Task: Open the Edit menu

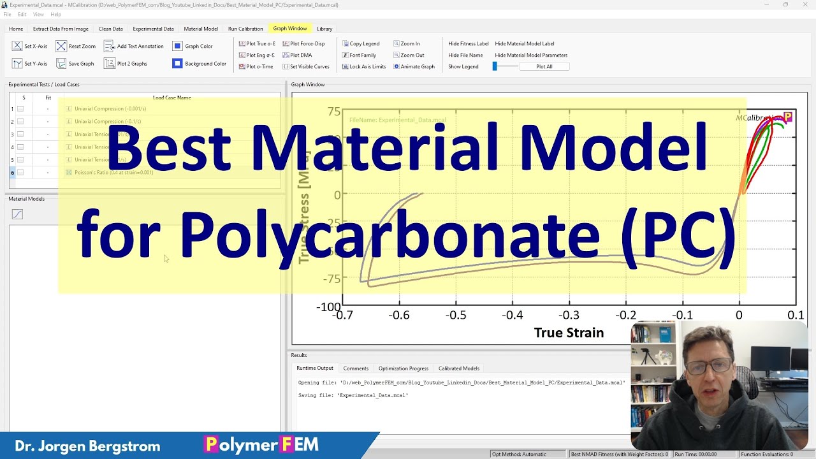Action: (22, 14)
